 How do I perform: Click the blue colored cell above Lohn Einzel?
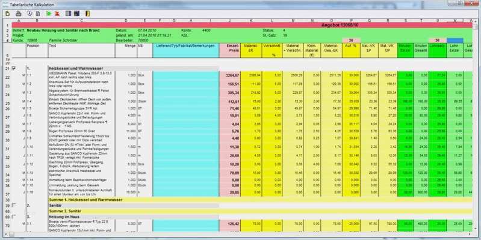pos(455,40)
